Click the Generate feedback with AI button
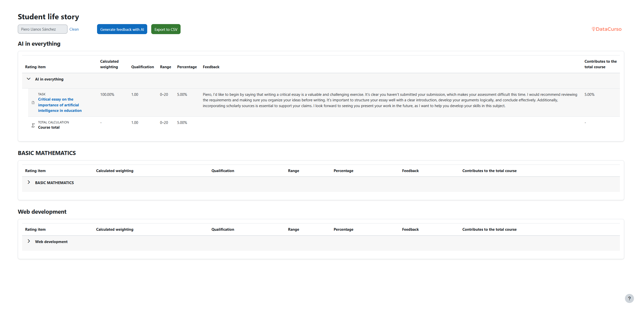This screenshot has width=642, height=311. (x=122, y=29)
